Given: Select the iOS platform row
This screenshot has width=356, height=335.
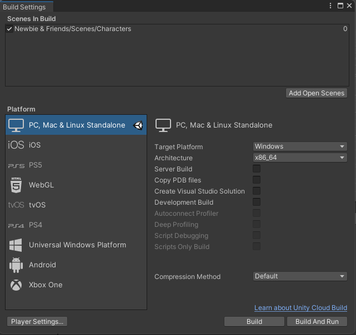Looking at the screenshot, I should coord(76,145).
